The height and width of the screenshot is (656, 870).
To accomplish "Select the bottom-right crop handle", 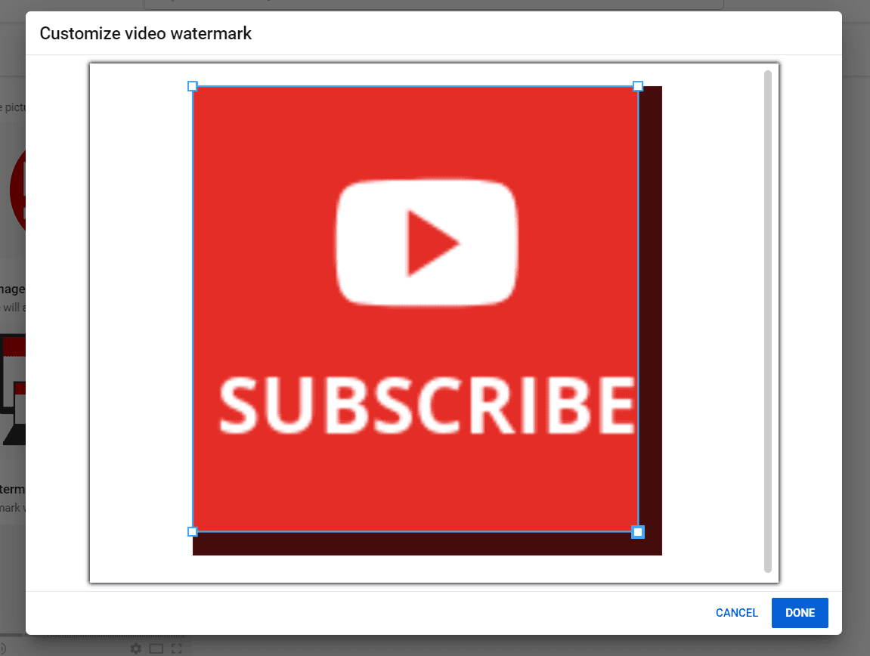I will click(x=638, y=532).
